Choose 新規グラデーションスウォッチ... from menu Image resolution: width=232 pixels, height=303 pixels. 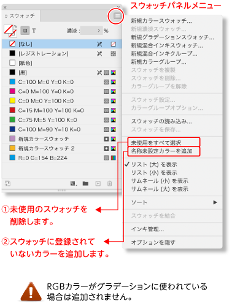(x=172, y=37)
